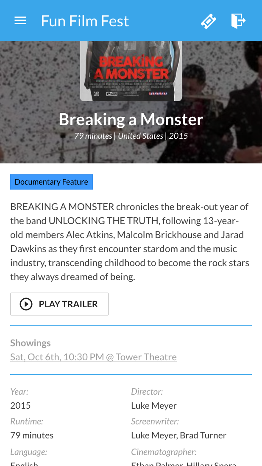Click the Cinematographer field label
This screenshot has height=466, width=262.
coord(164,452)
